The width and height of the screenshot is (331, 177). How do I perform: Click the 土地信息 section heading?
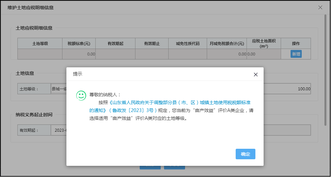[25, 73]
